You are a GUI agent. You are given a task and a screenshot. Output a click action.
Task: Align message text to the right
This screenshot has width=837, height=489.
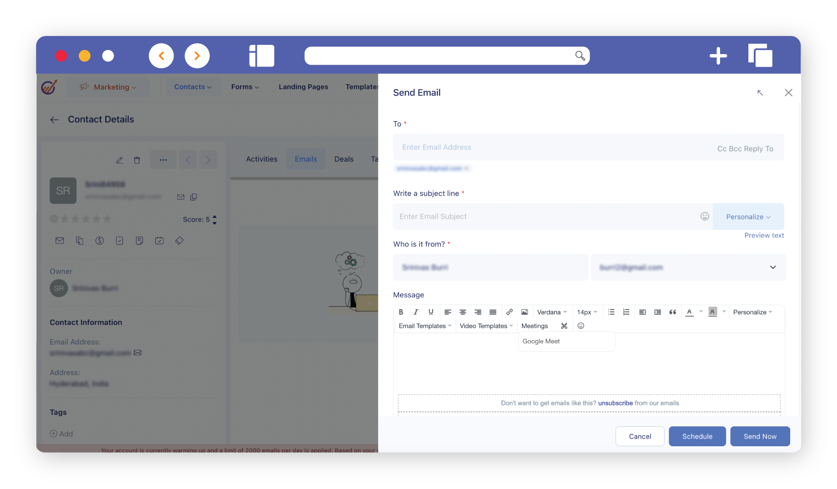click(478, 312)
